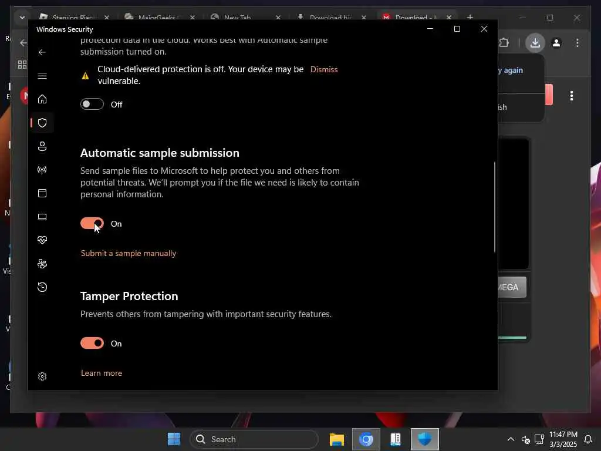Turn off Automatic sample submission toggle
The height and width of the screenshot is (451, 601).
(x=92, y=223)
